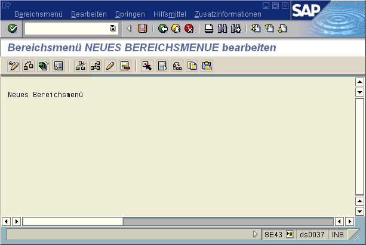Open the command field history dropdown
Image resolution: width=366 pixels, height=245 pixels.
(x=113, y=29)
